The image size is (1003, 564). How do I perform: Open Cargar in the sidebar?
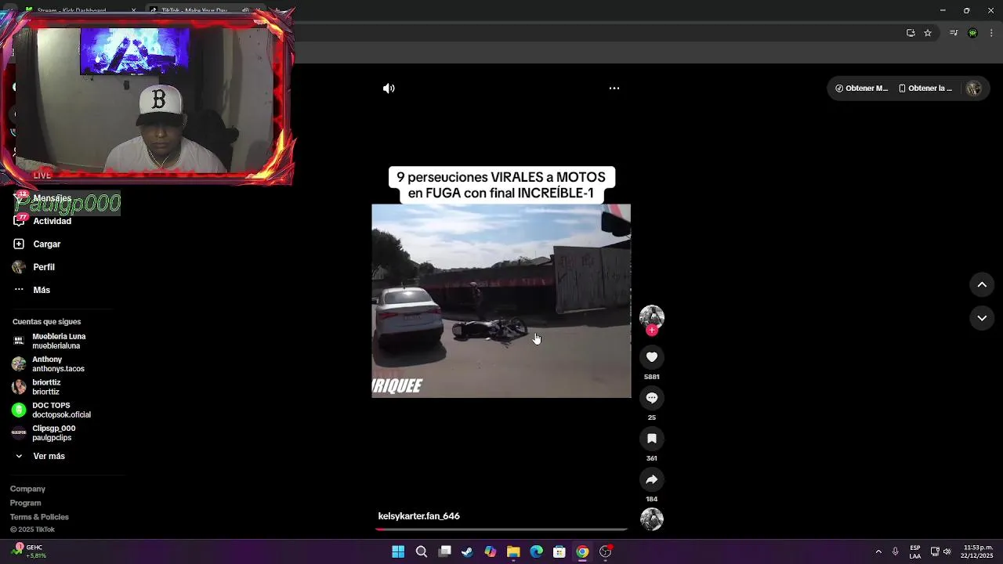pyautogui.click(x=46, y=244)
